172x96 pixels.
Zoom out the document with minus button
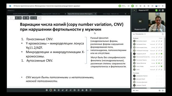click(32, 18)
